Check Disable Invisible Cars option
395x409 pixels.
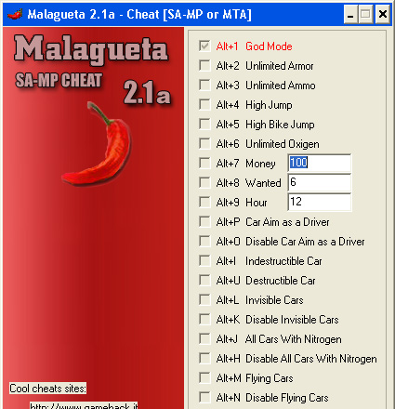point(204,320)
